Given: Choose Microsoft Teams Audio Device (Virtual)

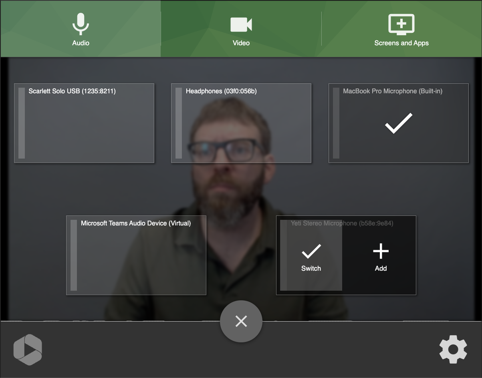Looking at the screenshot, I should click(136, 255).
